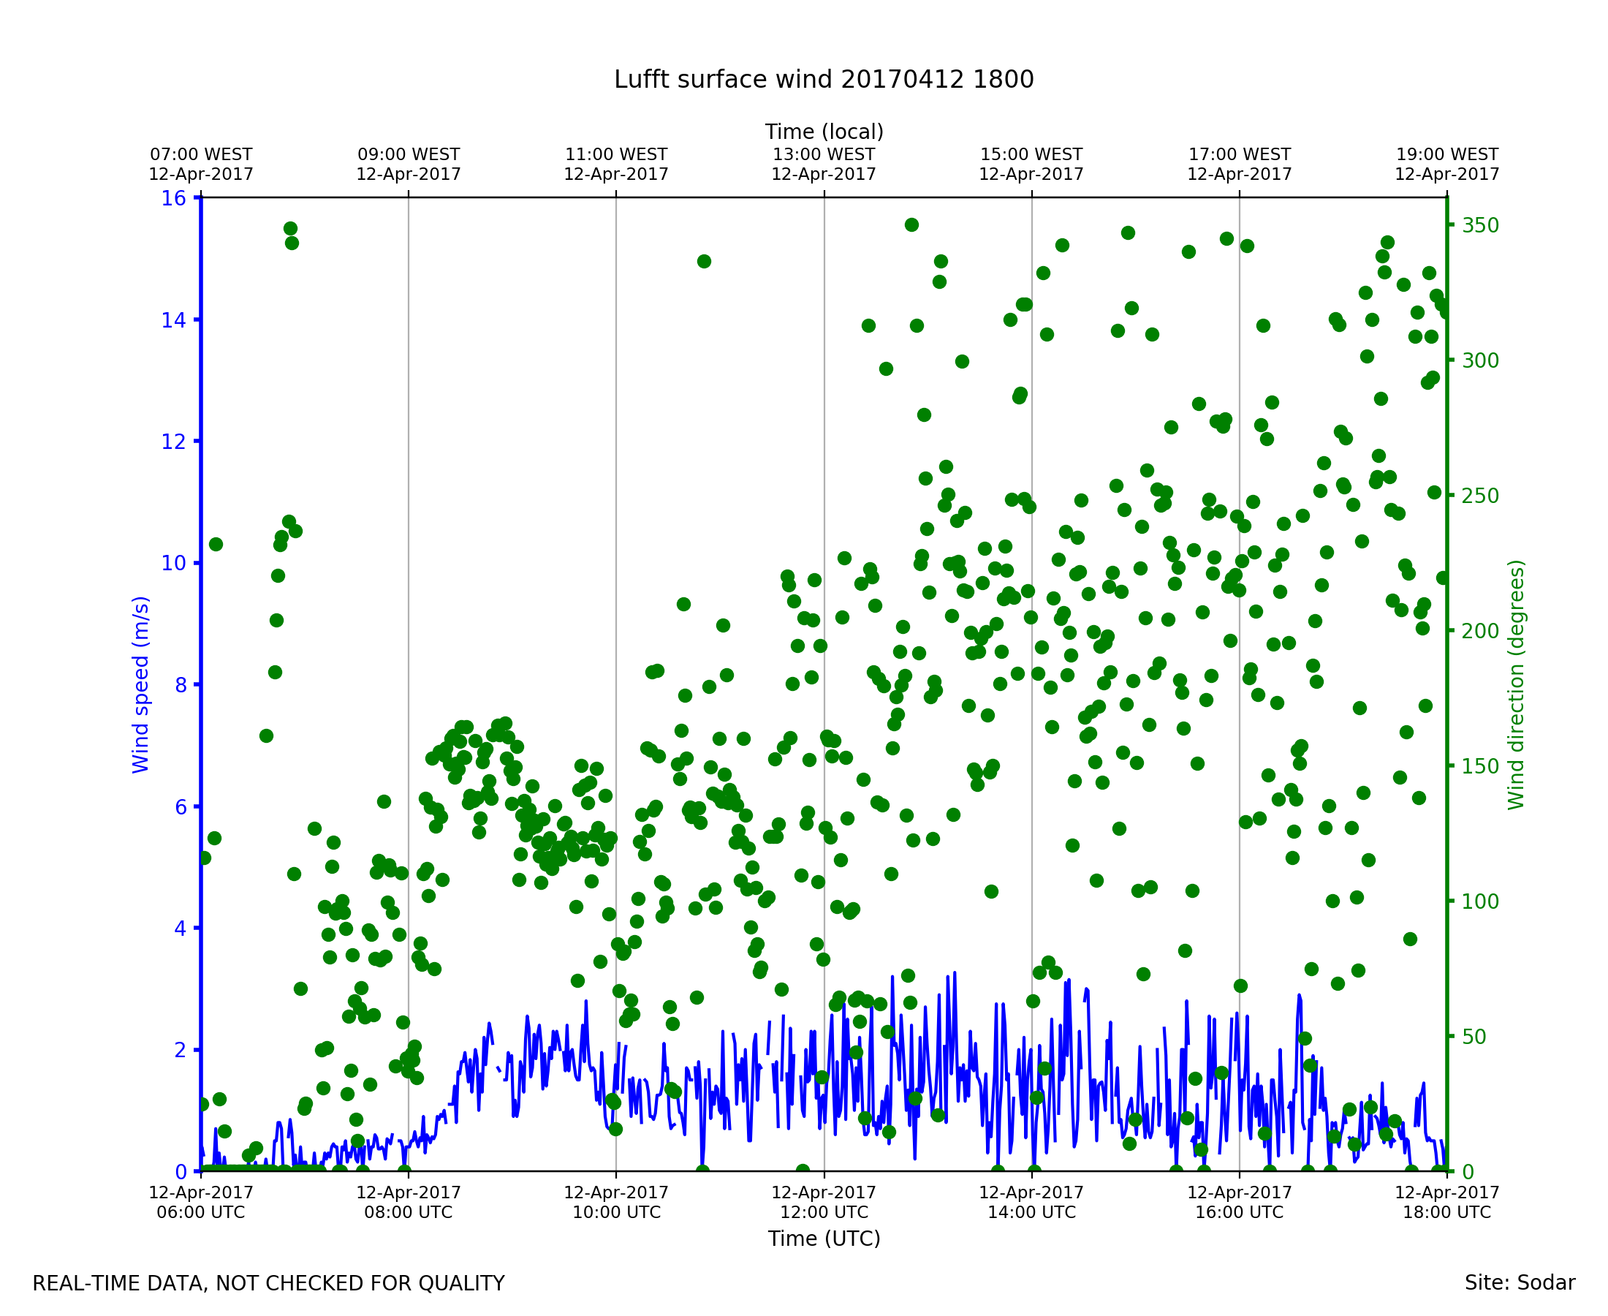Viewport: 1608px width, 1316px height.
Task: Click the 'Site: Sodar' text
Action: 1520,1283
